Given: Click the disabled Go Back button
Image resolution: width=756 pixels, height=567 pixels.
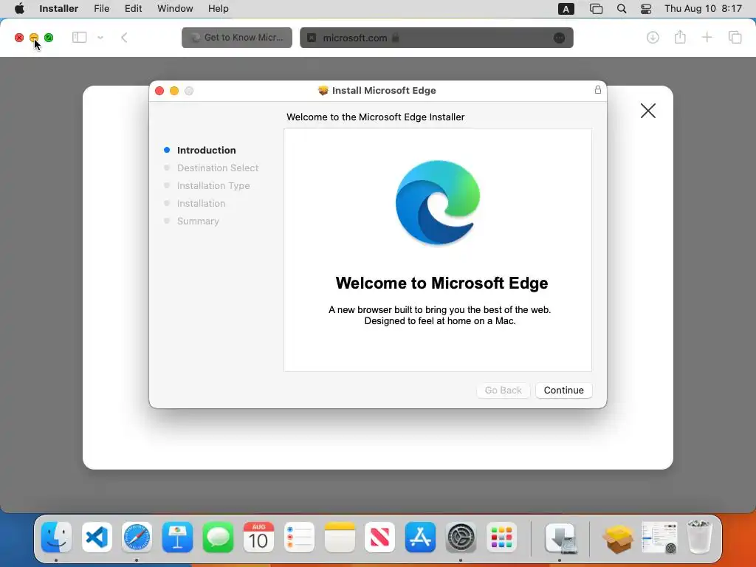Looking at the screenshot, I should 503,390.
